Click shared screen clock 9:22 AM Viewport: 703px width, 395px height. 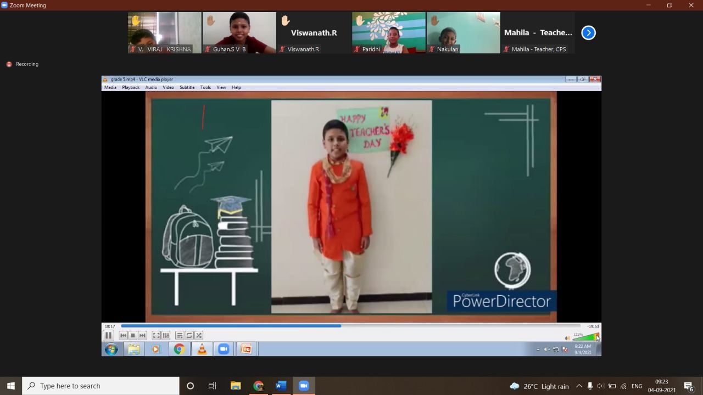[x=583, y=349]
